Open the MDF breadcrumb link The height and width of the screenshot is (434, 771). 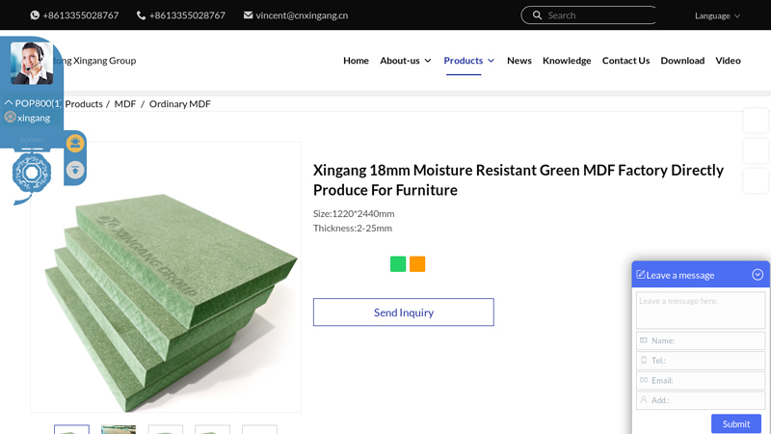coord(125,104)
